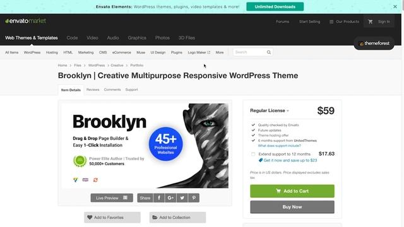Click the Power Elite Author badge
This screenshot has width=404, height=227.
[x=80, y=161]
